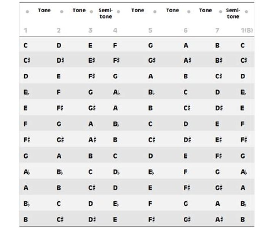Click 'A♯' seventh degree in the B row
Image resolution: width=274 pixels, height=228 pixels.
click(219, 220)
